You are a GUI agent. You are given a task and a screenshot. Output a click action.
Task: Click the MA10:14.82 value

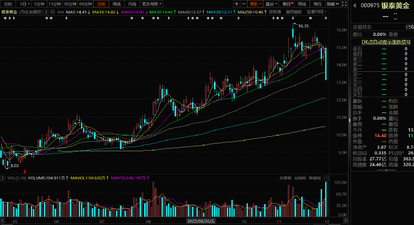click(105, 12)
